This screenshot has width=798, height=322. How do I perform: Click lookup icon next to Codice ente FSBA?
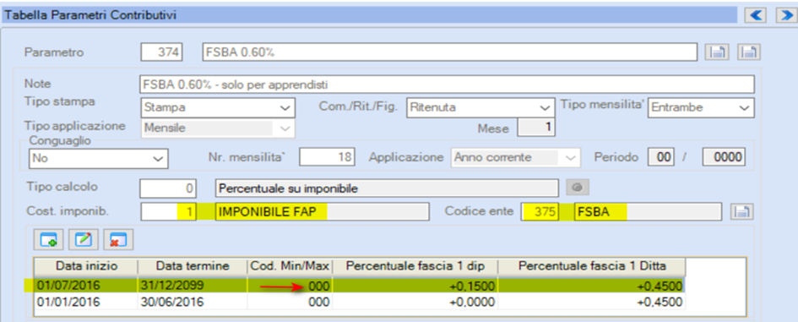pos(742,212)
